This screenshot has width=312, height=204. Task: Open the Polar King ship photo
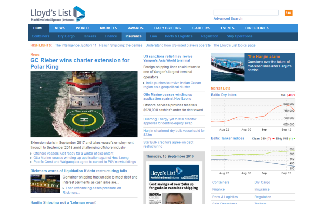(84, 104)
